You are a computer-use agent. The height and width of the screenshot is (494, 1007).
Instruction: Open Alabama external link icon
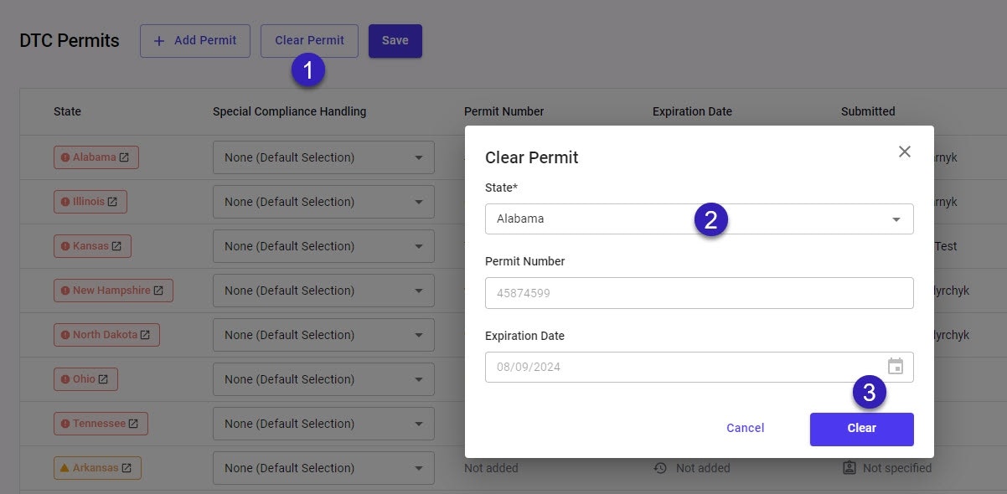[124, 157]
